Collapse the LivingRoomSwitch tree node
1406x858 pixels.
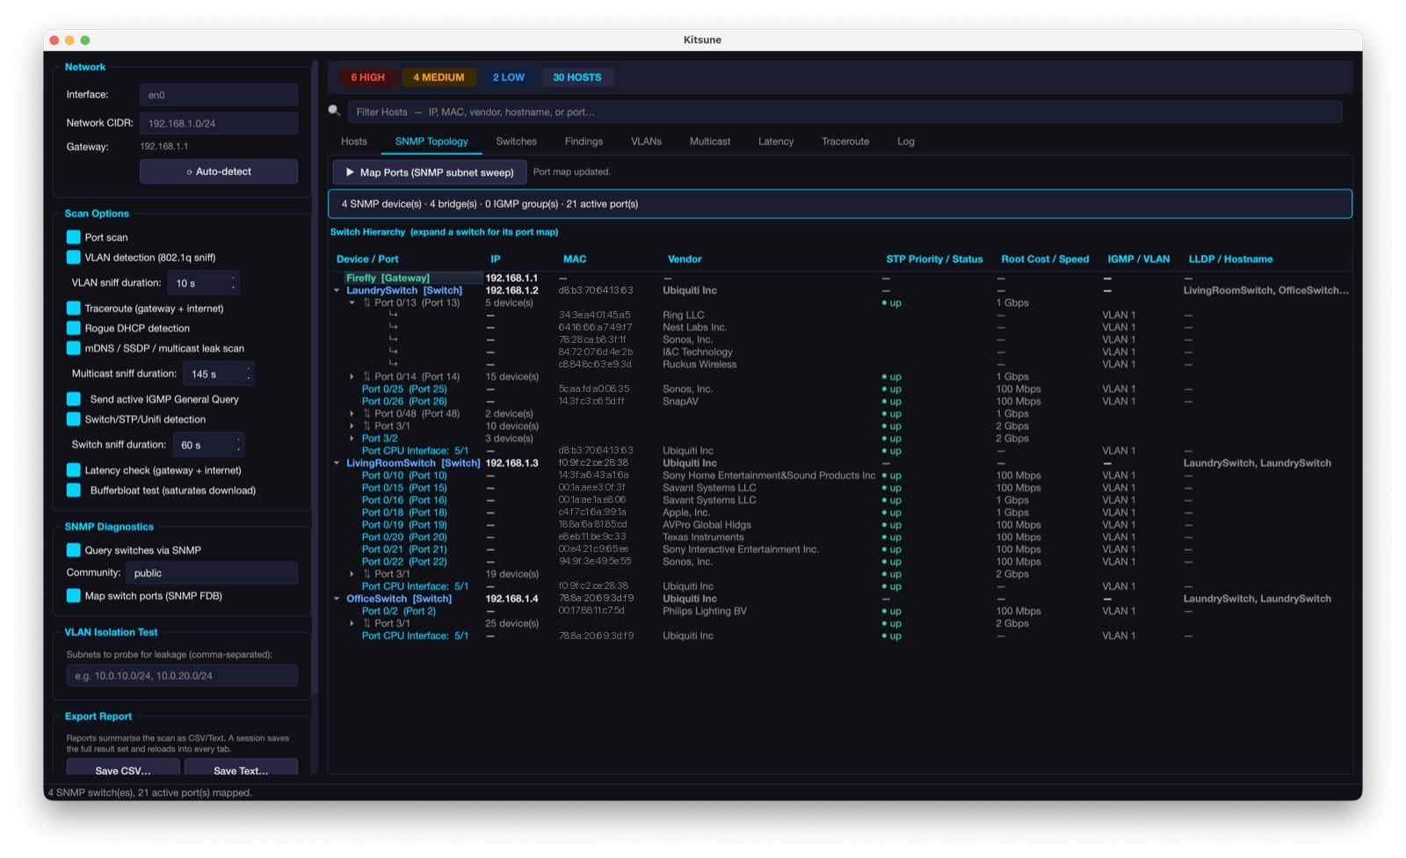(x=337, y=463)
